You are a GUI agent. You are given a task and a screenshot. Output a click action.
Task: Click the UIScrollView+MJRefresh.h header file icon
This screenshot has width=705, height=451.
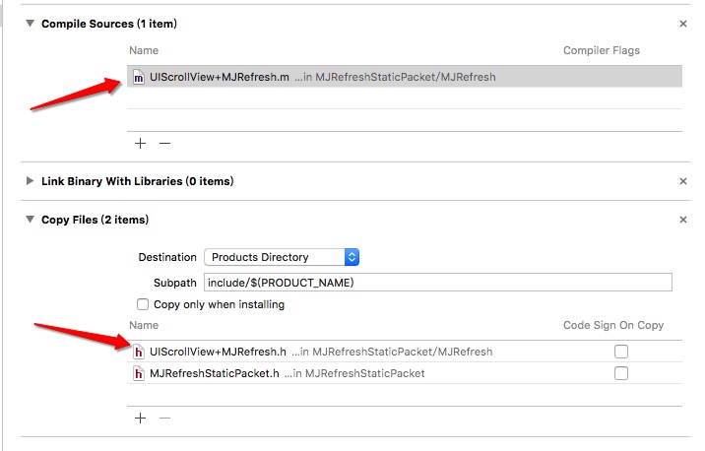139,352
